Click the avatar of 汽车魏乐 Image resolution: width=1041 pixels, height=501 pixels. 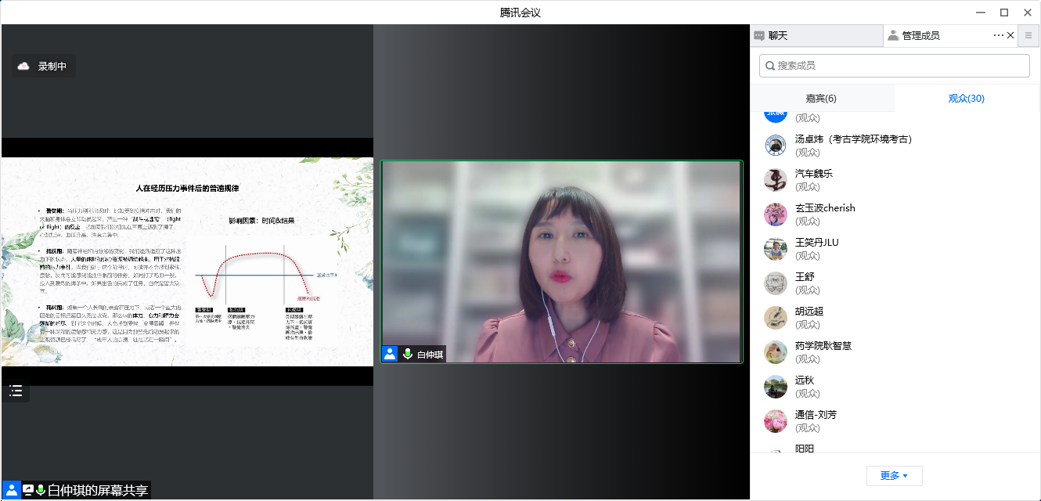click(x=775, y=180)
